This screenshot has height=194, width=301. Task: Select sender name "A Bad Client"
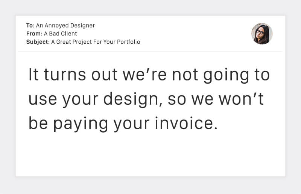(61, 34)
